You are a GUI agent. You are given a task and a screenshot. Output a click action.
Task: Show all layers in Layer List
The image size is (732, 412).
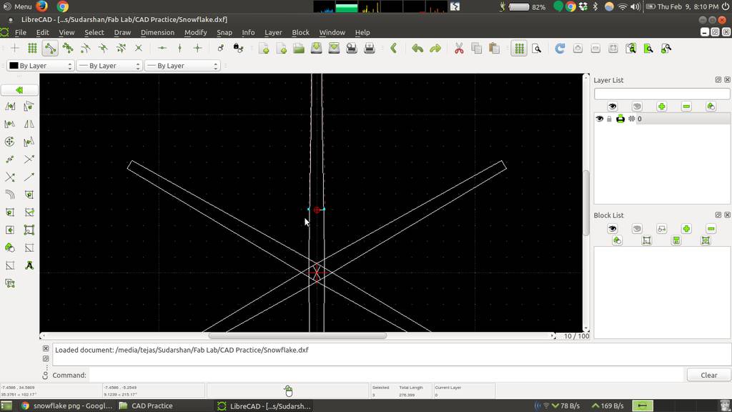[613, 107]
